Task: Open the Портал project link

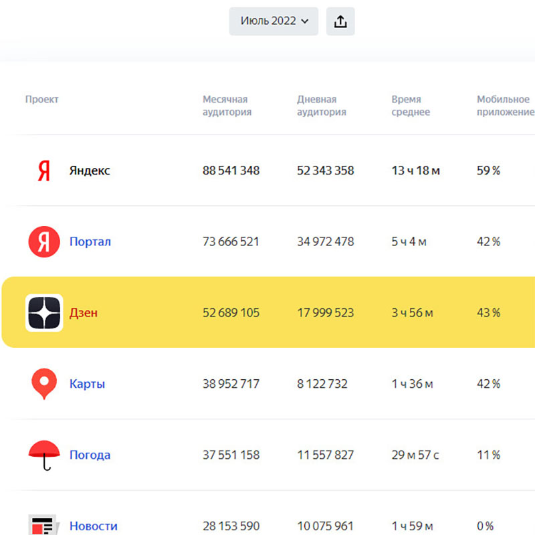Action: 90,241
